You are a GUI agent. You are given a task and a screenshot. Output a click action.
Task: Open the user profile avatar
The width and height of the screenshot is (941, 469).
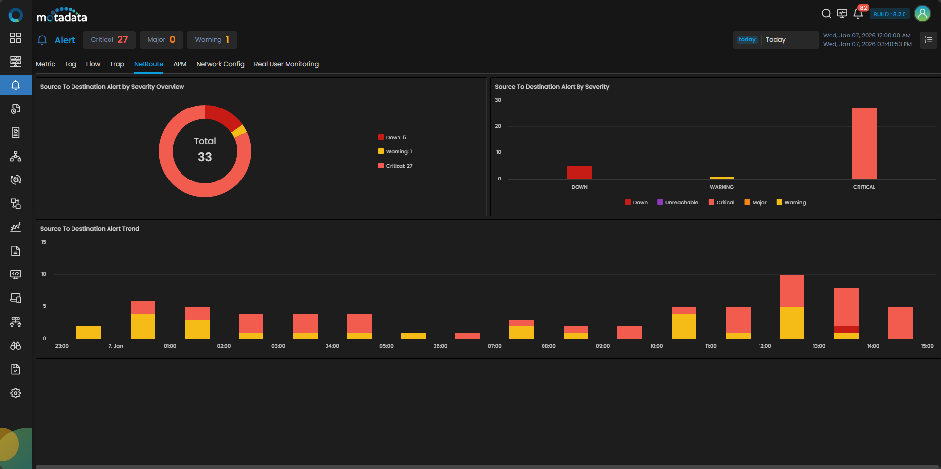[922, 14]
